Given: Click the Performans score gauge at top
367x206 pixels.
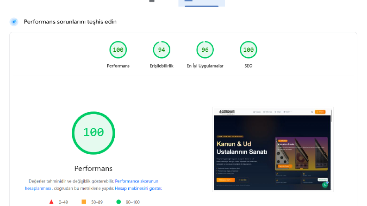Looking at the screenshot, I should [118, 50].
